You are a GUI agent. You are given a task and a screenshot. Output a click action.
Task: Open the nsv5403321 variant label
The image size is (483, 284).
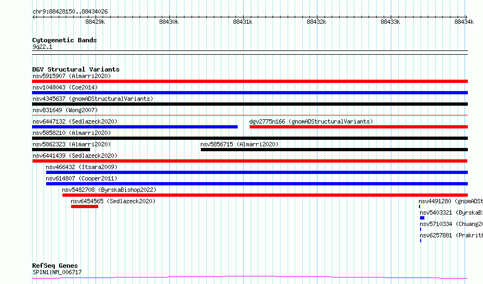tap(452, 212)
